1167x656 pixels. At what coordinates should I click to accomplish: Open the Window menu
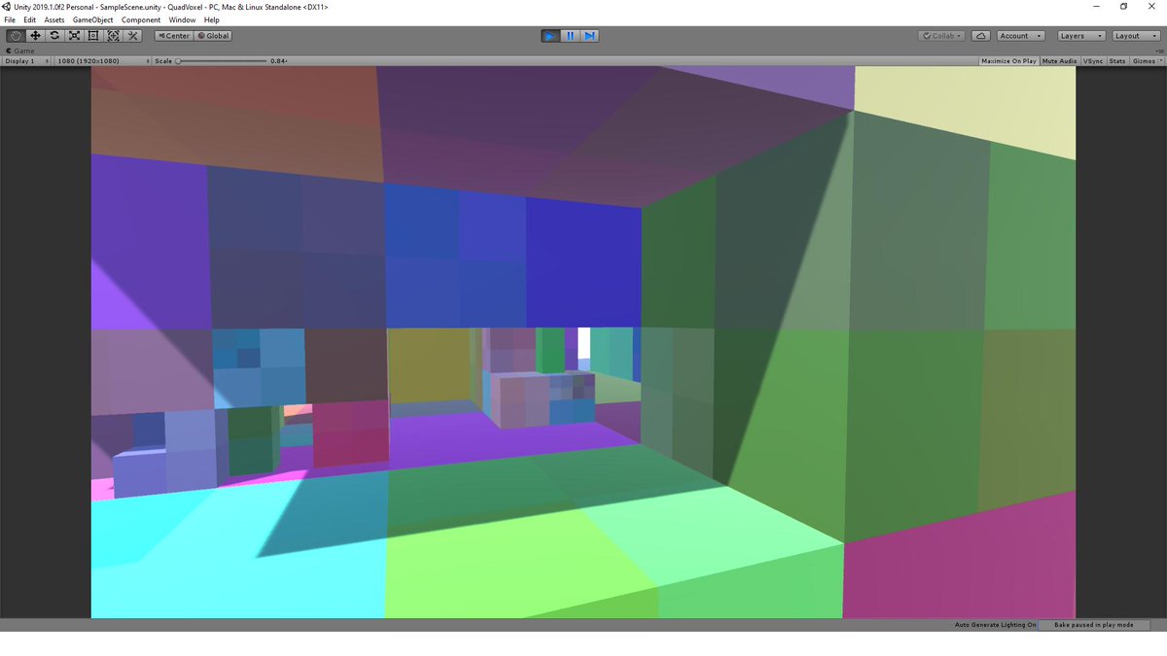pos(182,19)
